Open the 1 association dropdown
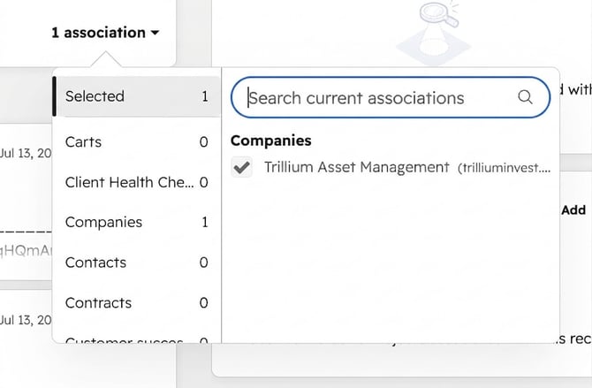The width and height of the screenshot is (592, 388). [x=105, y=33]
